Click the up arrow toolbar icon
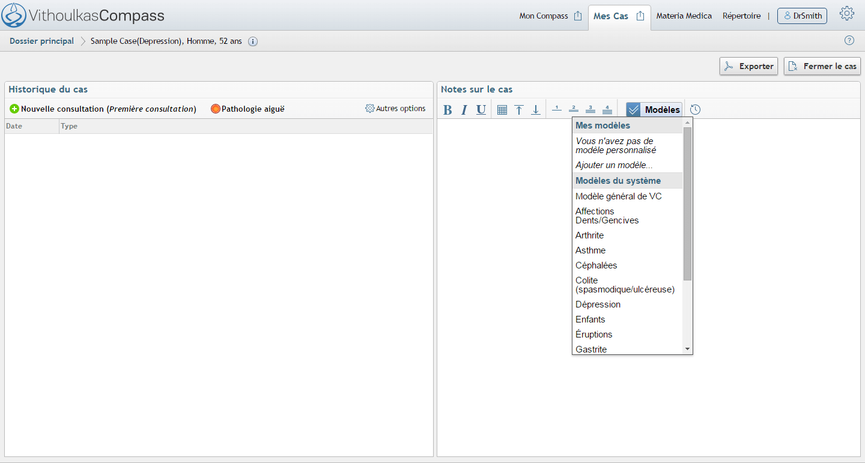This screenshot has height=463, width=865. (519, 110)
